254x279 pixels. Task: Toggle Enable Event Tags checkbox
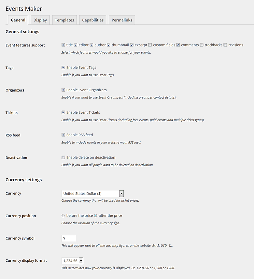pos(63,68)
